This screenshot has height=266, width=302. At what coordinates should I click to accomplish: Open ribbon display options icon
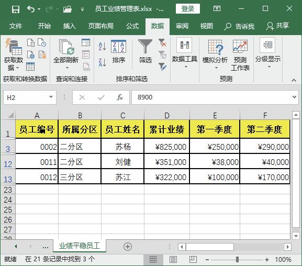(217, 8)
